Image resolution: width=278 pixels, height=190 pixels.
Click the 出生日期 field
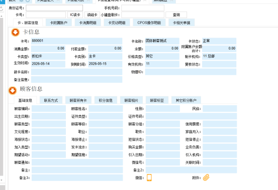click(x=49, y=116)
